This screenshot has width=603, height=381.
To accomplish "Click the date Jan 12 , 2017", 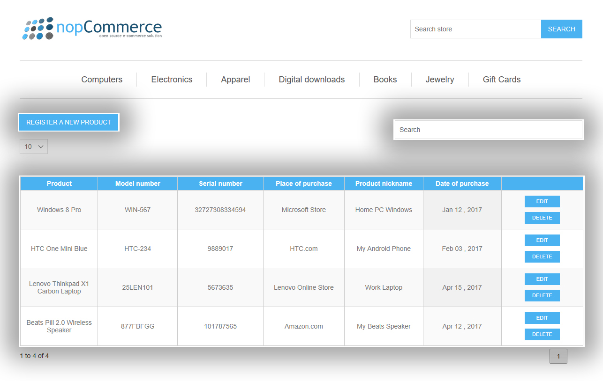I will pos(462,210).
